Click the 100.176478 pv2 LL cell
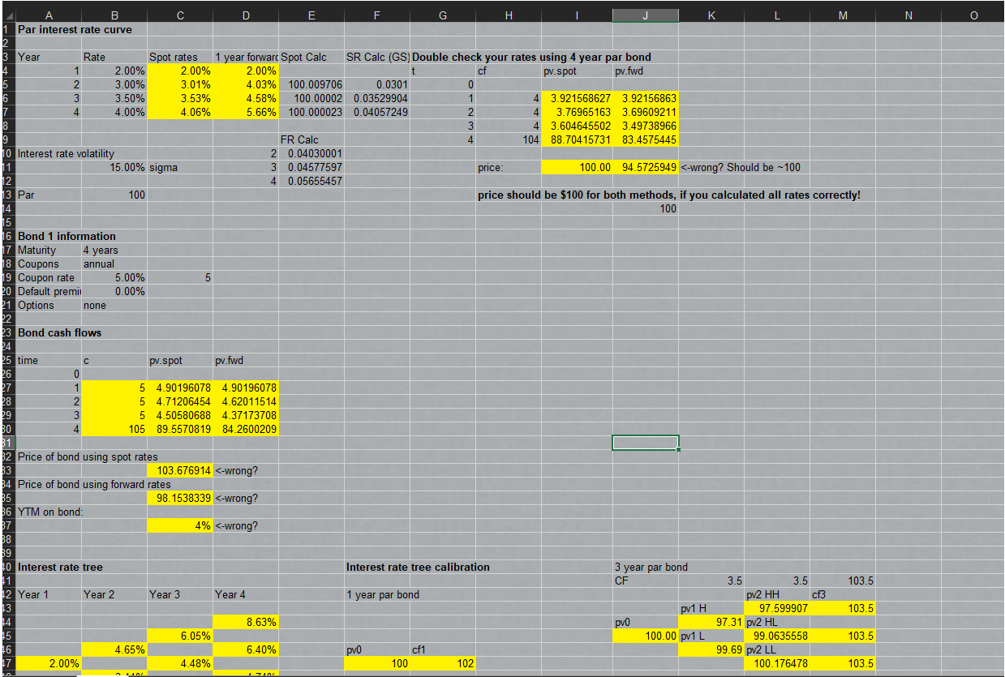 [776, 663]
